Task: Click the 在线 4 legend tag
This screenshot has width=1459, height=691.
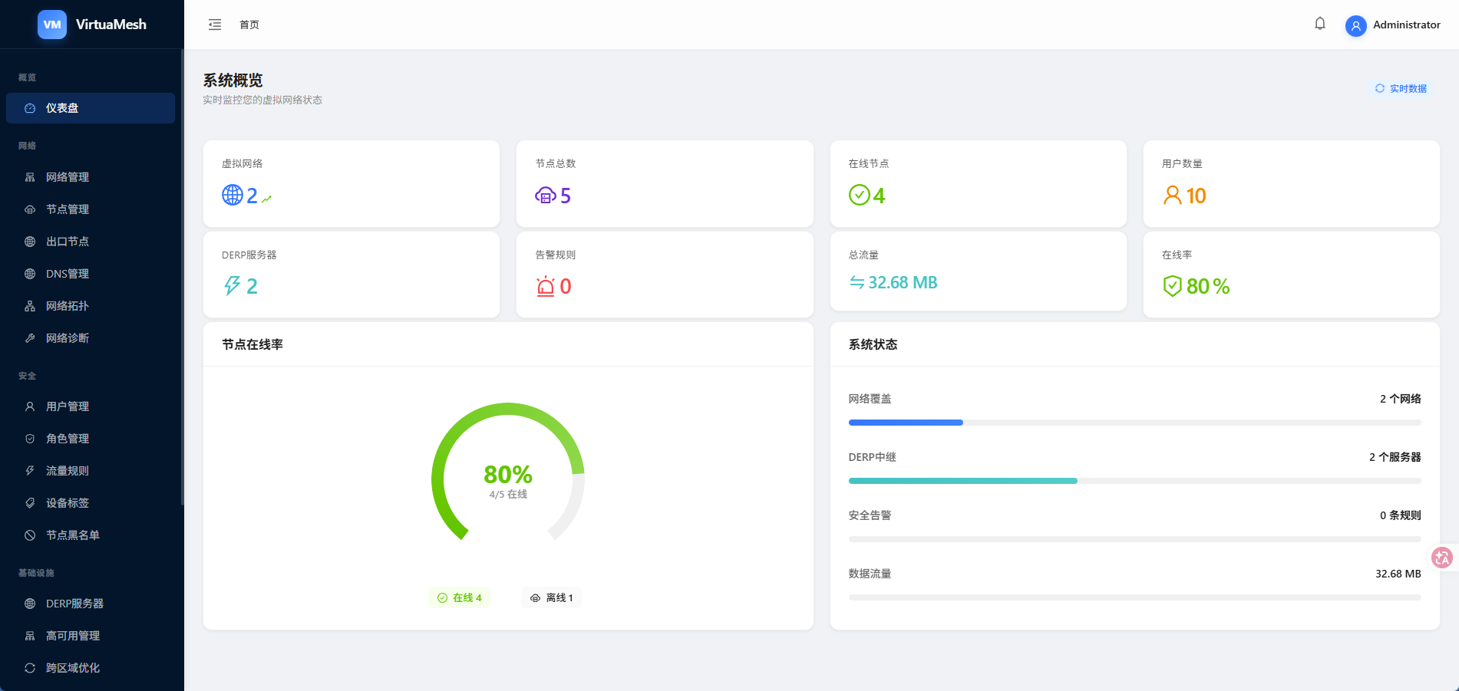Action: pyautogui.click(x=459, y=597)
